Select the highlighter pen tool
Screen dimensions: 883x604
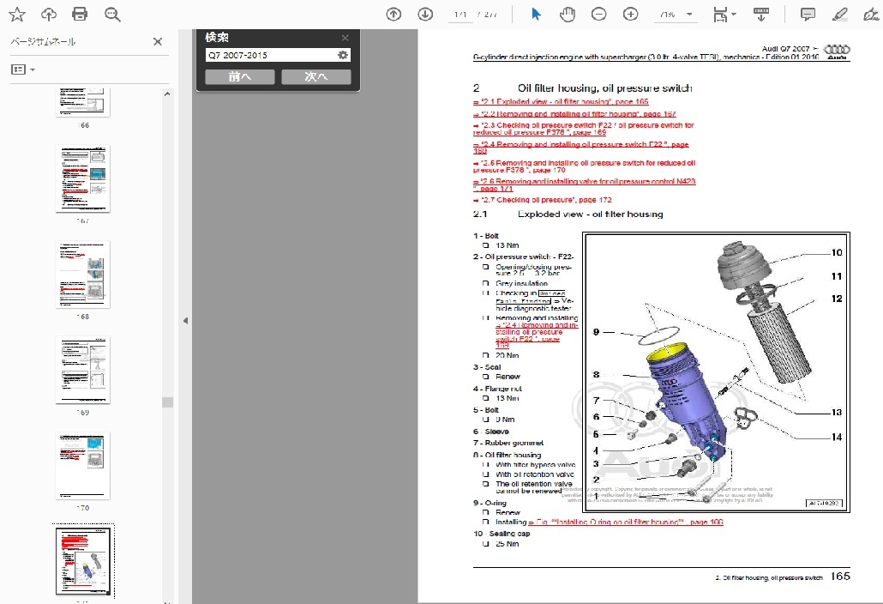coord(839,15)
